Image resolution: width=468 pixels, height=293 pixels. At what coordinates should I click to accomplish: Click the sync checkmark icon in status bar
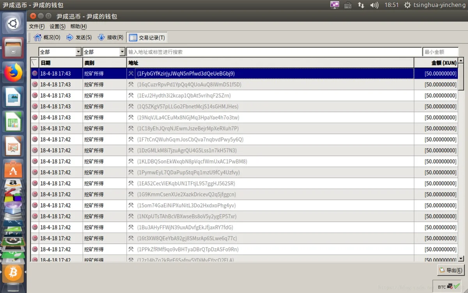[x=457, y=286]
